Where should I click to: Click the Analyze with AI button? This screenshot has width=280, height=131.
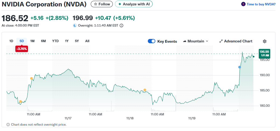(134, 4)
